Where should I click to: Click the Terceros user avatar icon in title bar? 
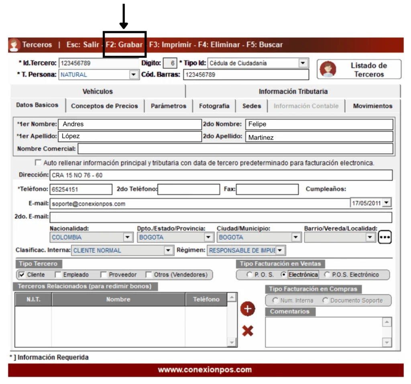[x=14, y=45]
